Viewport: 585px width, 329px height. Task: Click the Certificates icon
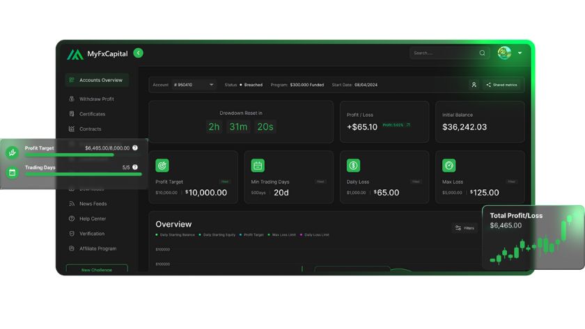point(72,114)
